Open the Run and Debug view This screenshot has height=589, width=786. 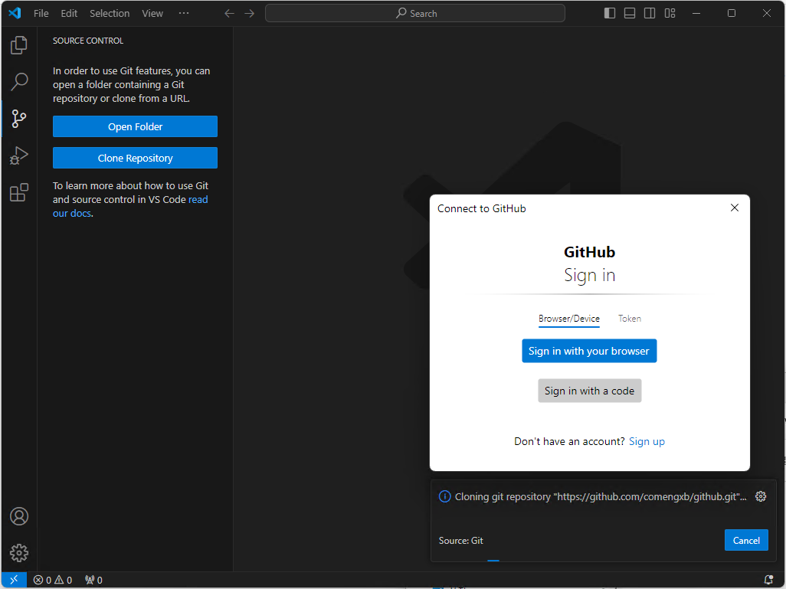click(18, 155)
